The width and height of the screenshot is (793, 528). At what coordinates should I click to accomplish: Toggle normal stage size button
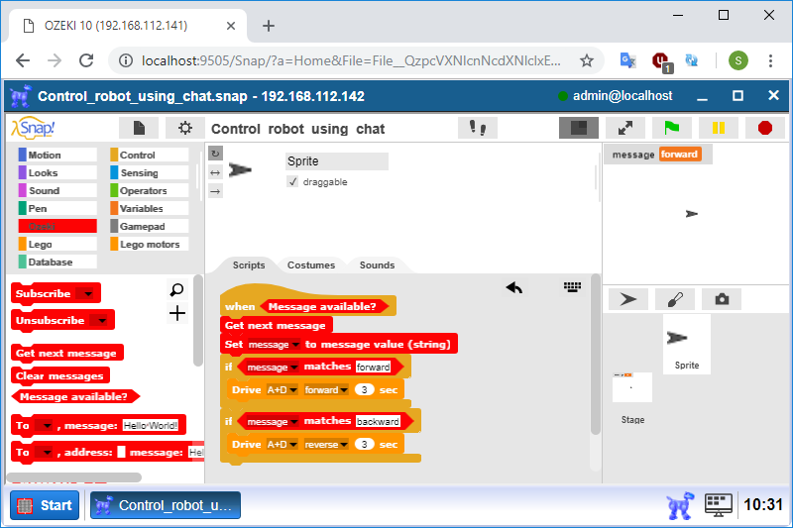[x=579, y=128]
